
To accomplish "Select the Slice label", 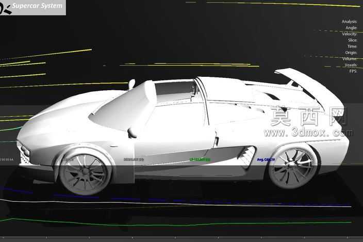I will (353, 40).
